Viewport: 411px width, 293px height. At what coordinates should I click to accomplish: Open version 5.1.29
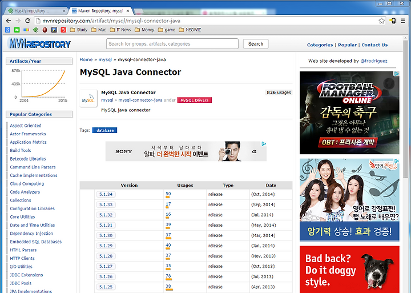(106, 246)
